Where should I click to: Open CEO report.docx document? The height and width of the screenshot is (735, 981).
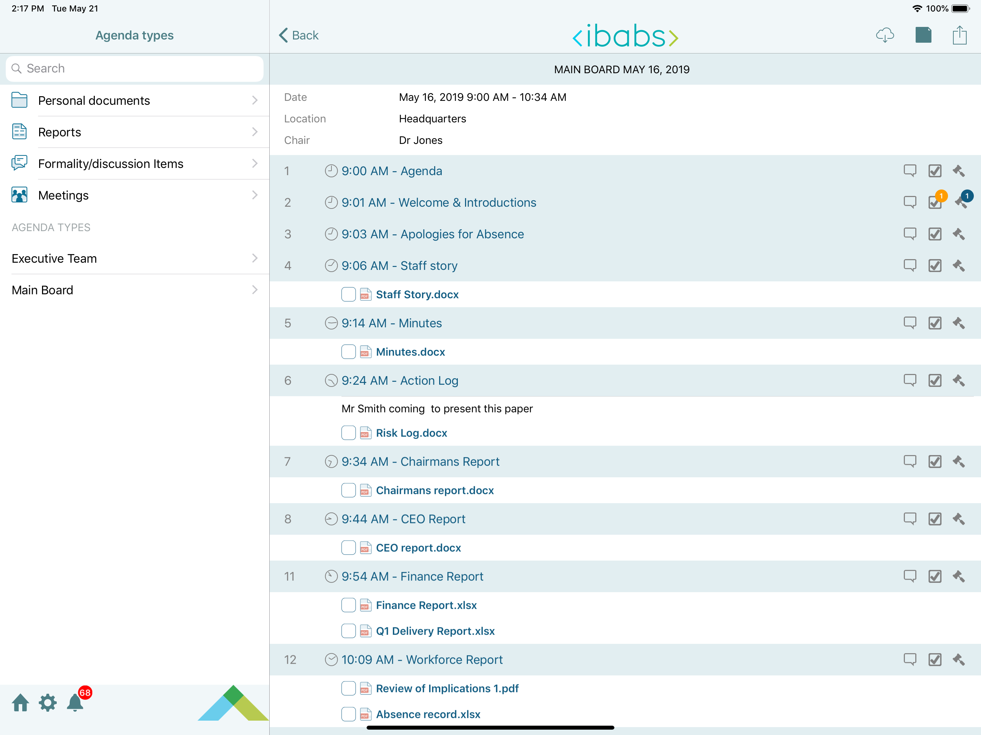pos(418,548)
